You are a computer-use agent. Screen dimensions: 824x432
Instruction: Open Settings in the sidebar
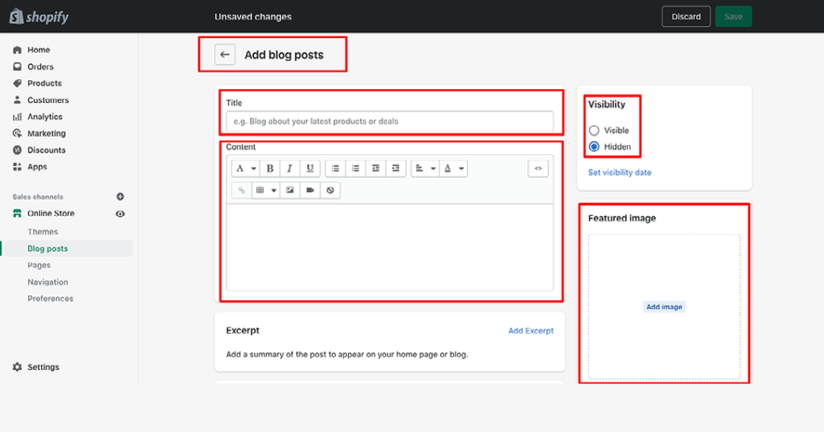pos(43,367)
